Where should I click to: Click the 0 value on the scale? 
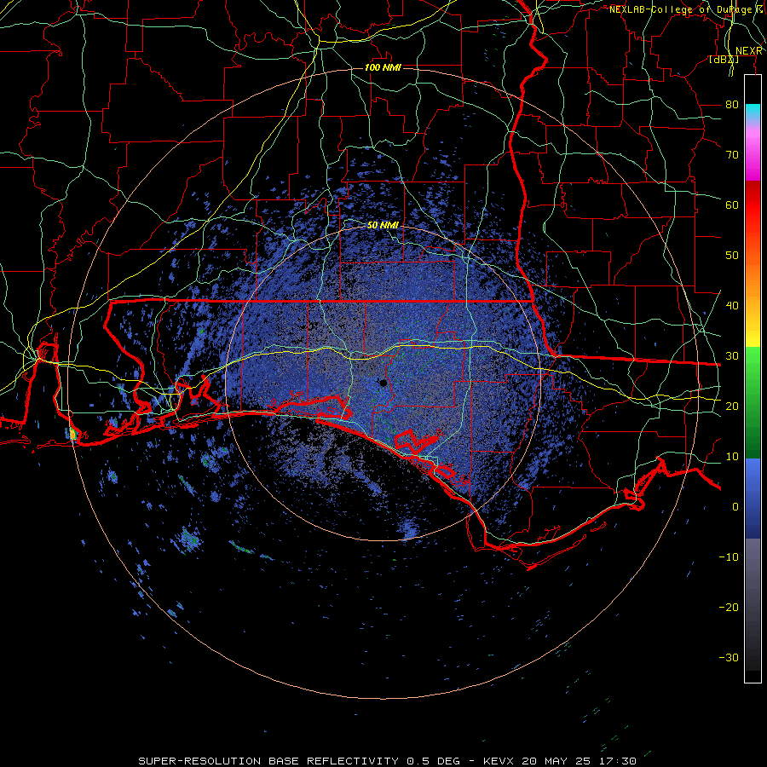[735, 507]
